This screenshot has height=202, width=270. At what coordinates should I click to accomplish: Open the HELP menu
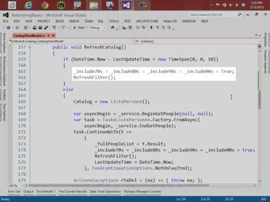click(205, 21)
